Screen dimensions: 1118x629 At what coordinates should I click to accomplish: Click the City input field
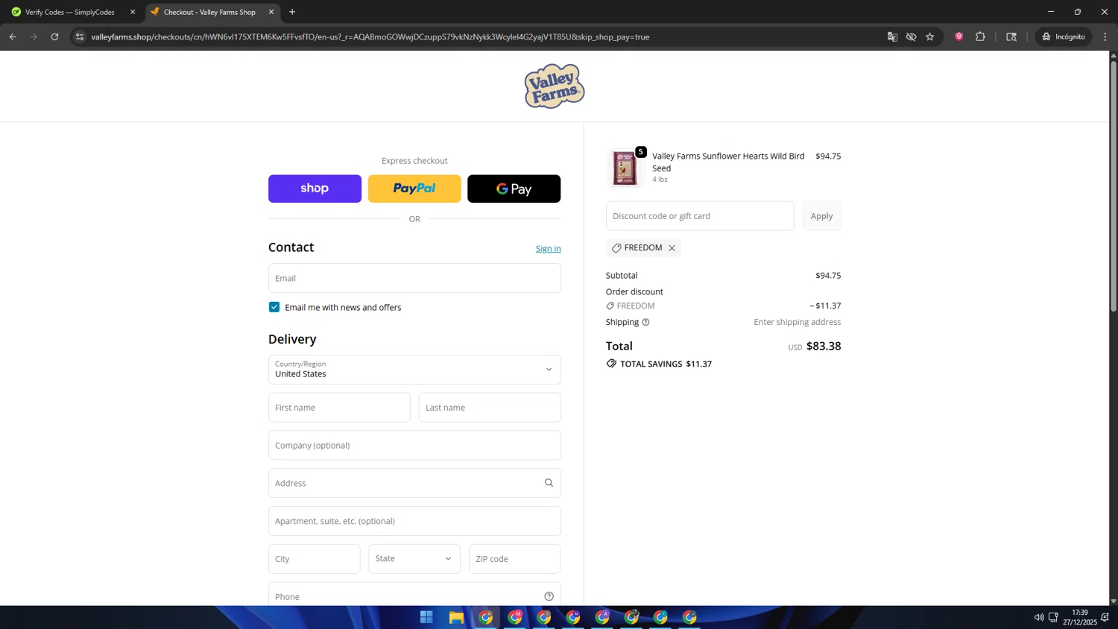(x=315, y=559)
